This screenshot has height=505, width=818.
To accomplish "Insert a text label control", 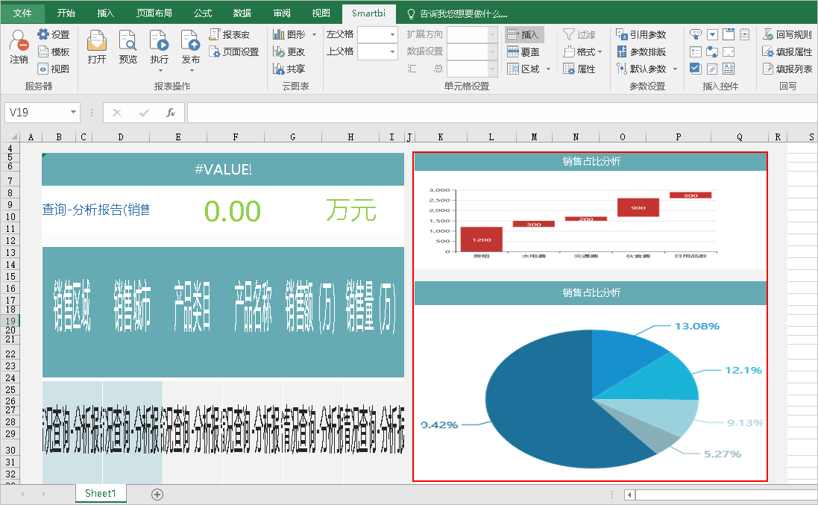I will (729, 69).
